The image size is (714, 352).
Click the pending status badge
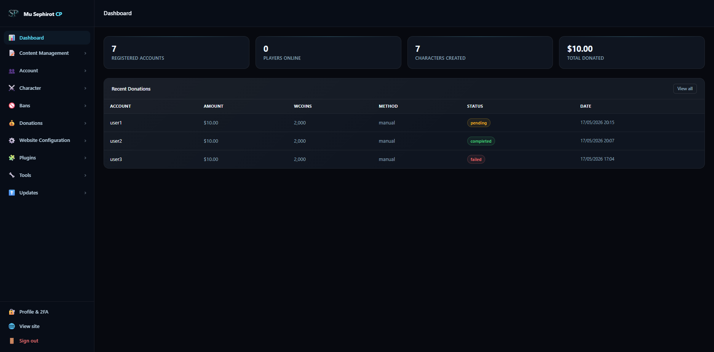479,123
